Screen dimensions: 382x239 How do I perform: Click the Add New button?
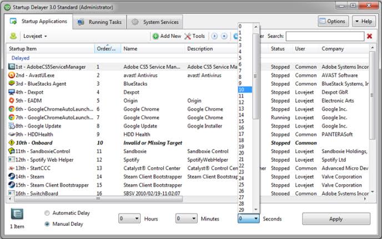pyautogui.click(x=167, y=36)
